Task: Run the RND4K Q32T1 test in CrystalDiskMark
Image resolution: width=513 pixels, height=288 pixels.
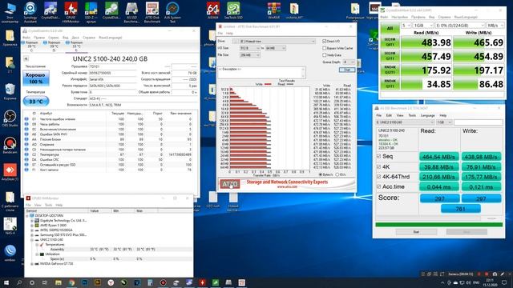Action: 390,70
